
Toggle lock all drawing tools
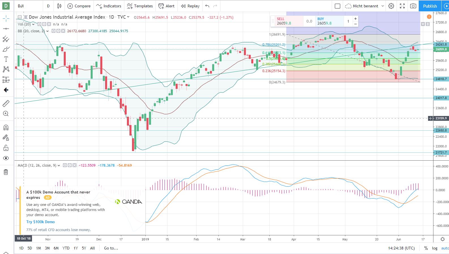click(x=6, y=148)
